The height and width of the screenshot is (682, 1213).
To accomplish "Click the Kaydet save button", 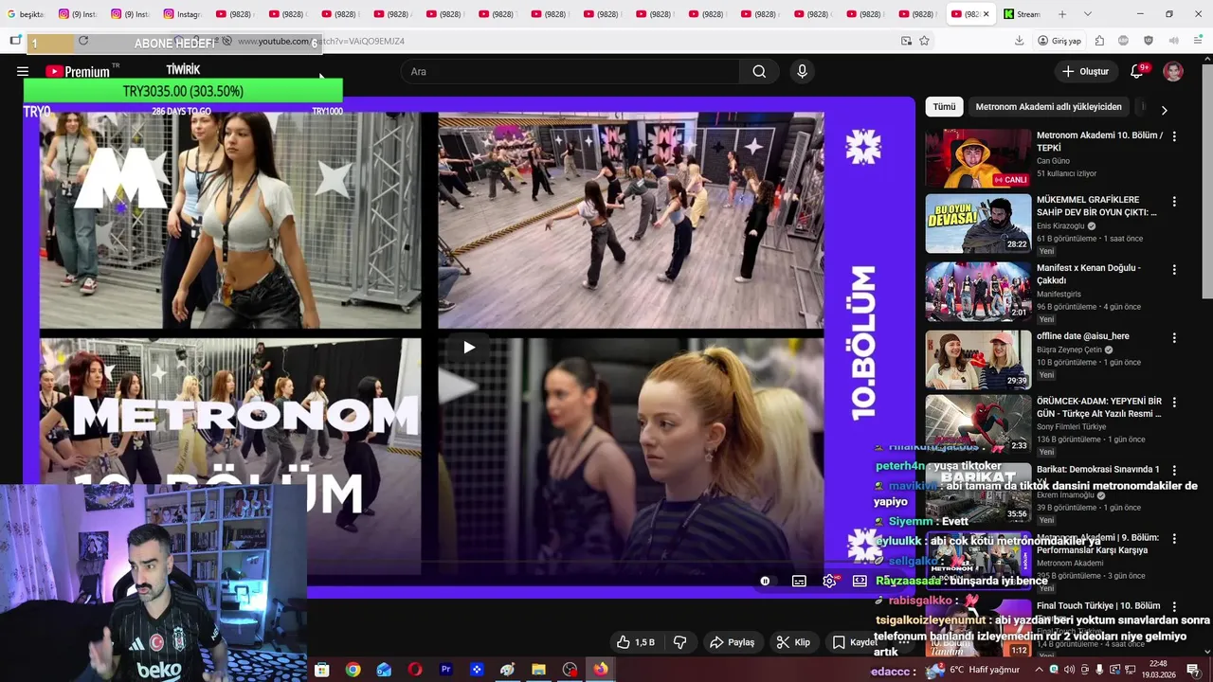I will tap(855, 642).
